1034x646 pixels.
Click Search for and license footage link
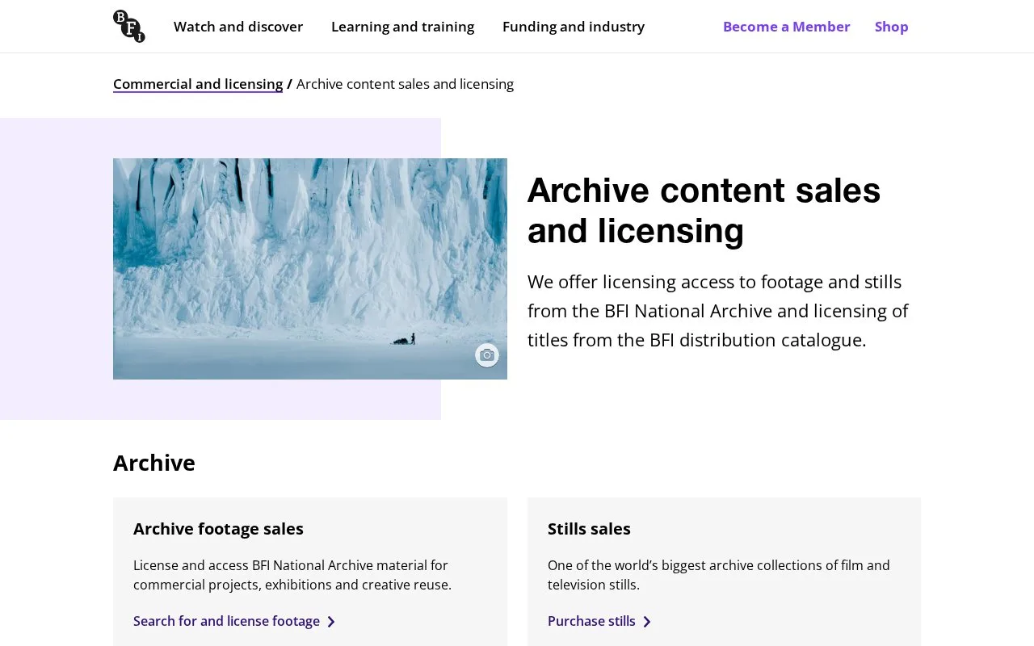(x=234, y=621)
